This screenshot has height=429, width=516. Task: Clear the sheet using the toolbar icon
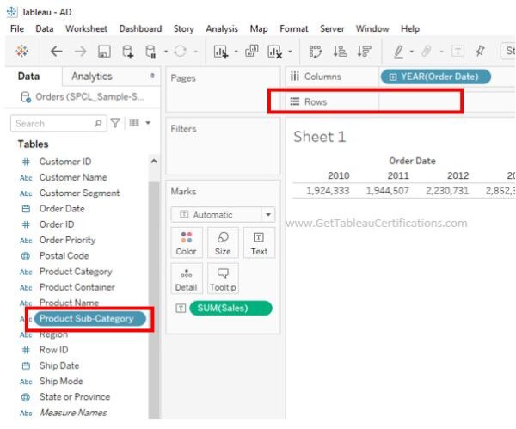(275, 52)
